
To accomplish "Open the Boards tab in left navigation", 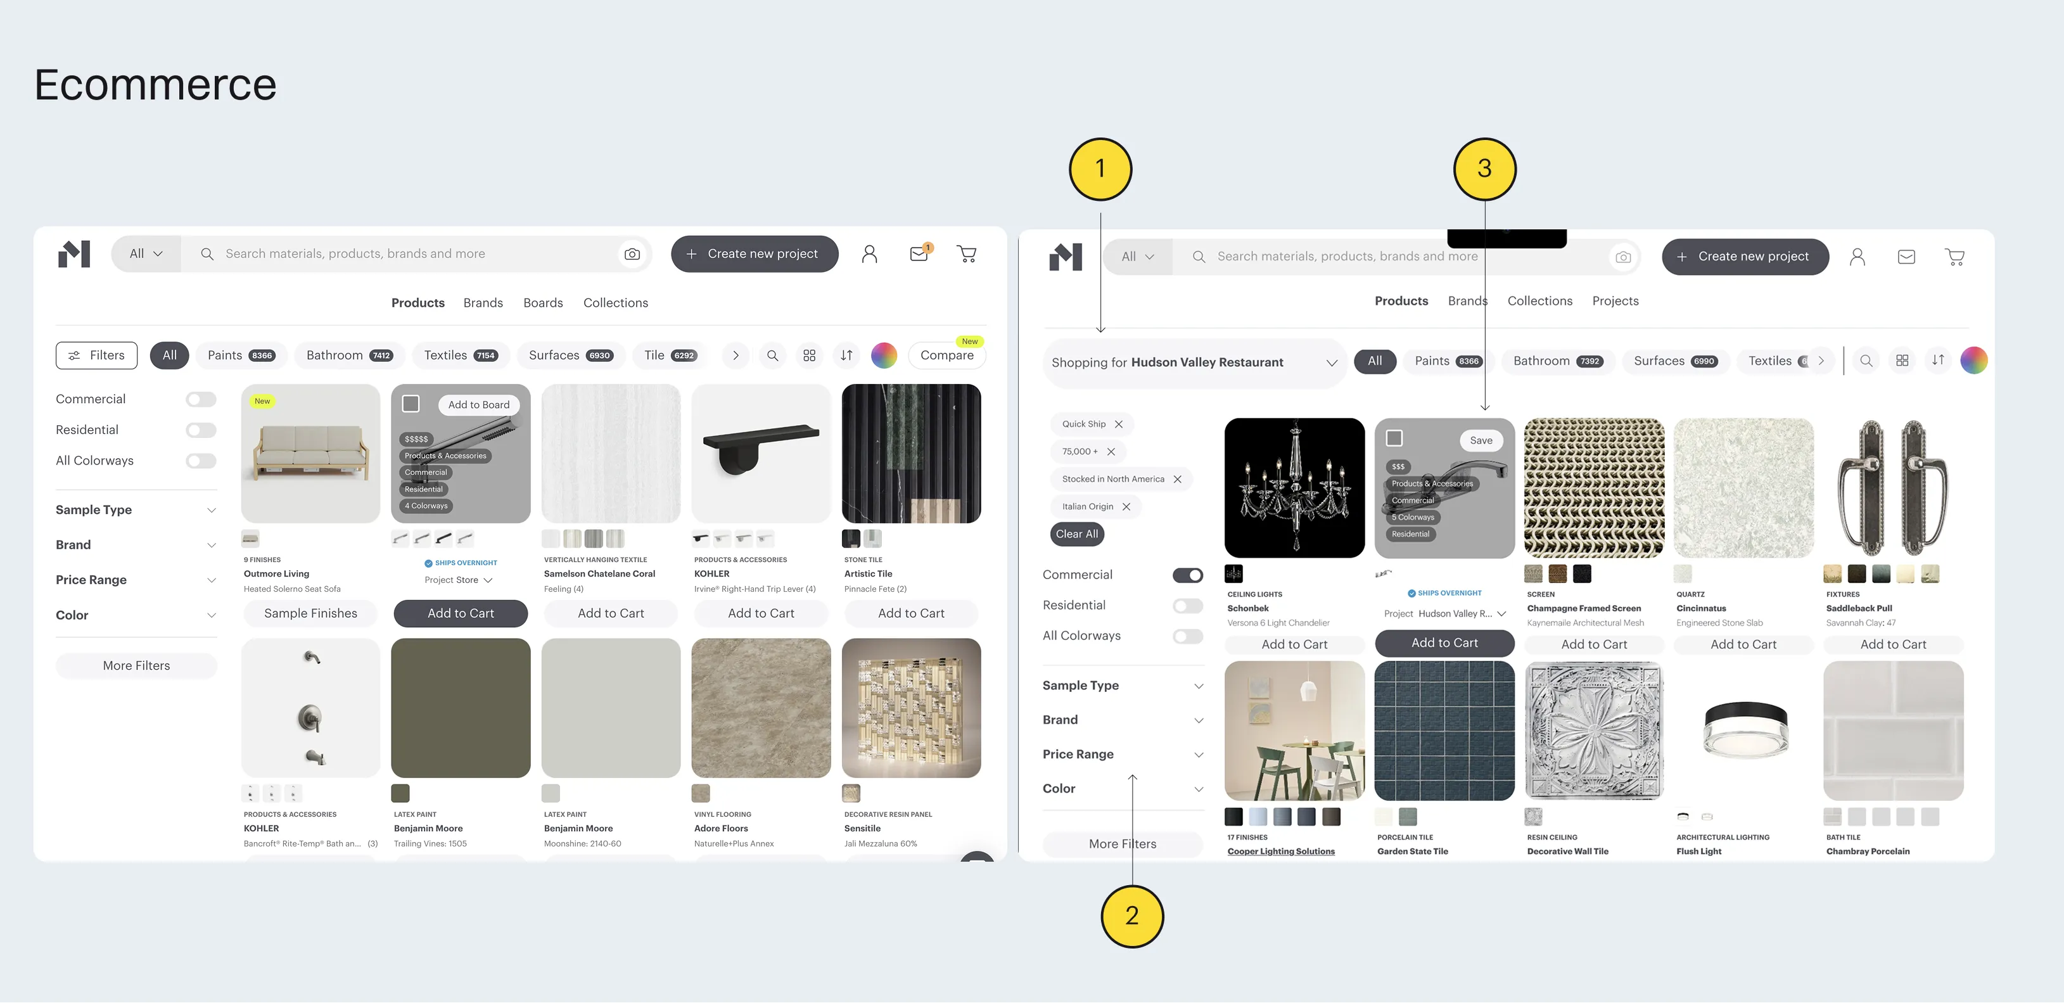I will coord(542,303).
